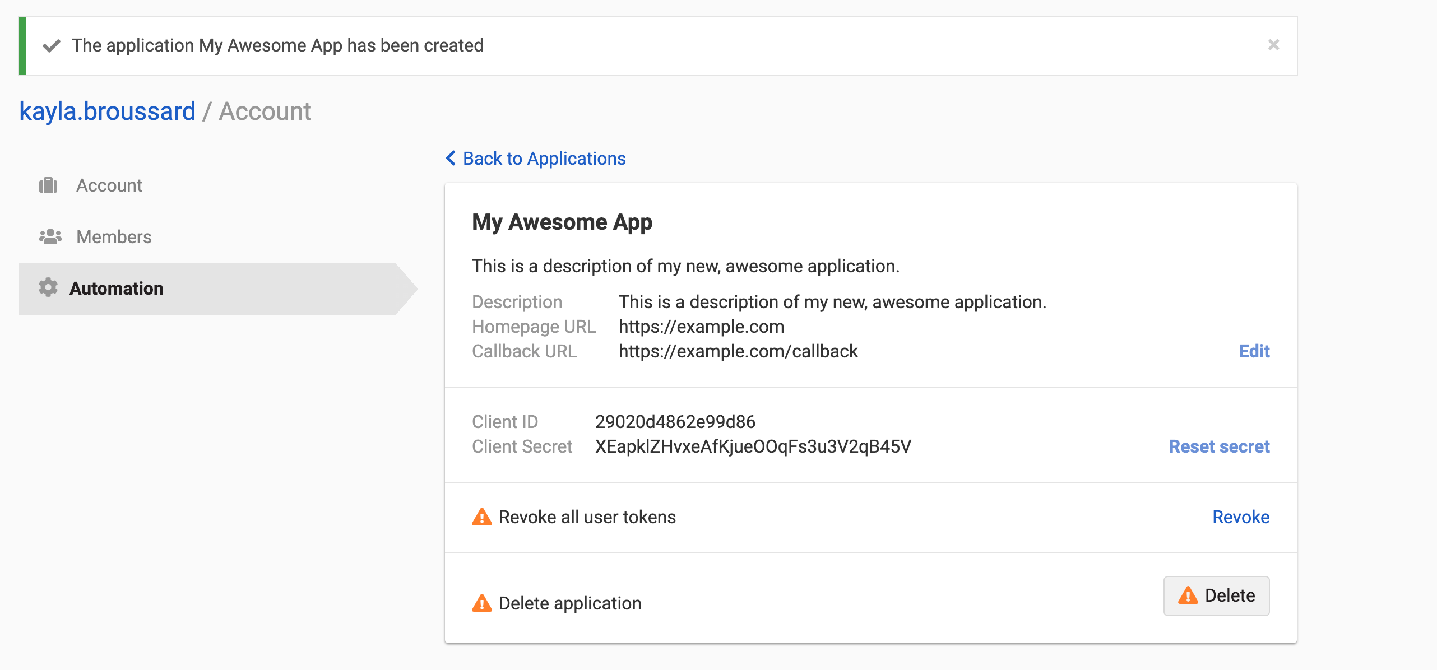Click the back chevron before Back to Applications
Image resolution: width=1437 pixels, height=670 pixels.
tap(451, 159)
